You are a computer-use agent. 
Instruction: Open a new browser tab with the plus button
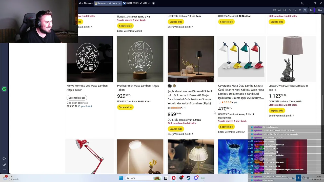(153, 3)
